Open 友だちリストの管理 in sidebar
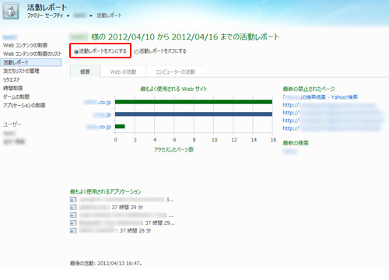This screenshot has height=280, width=389. point(21,71)
